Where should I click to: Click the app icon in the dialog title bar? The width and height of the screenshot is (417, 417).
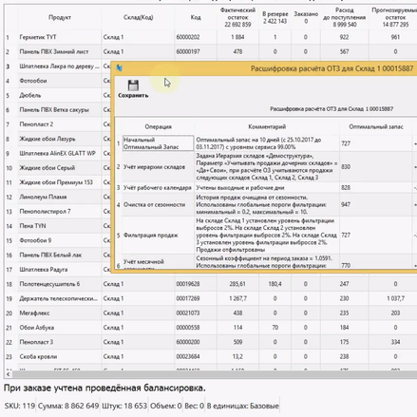click(120, 68)
